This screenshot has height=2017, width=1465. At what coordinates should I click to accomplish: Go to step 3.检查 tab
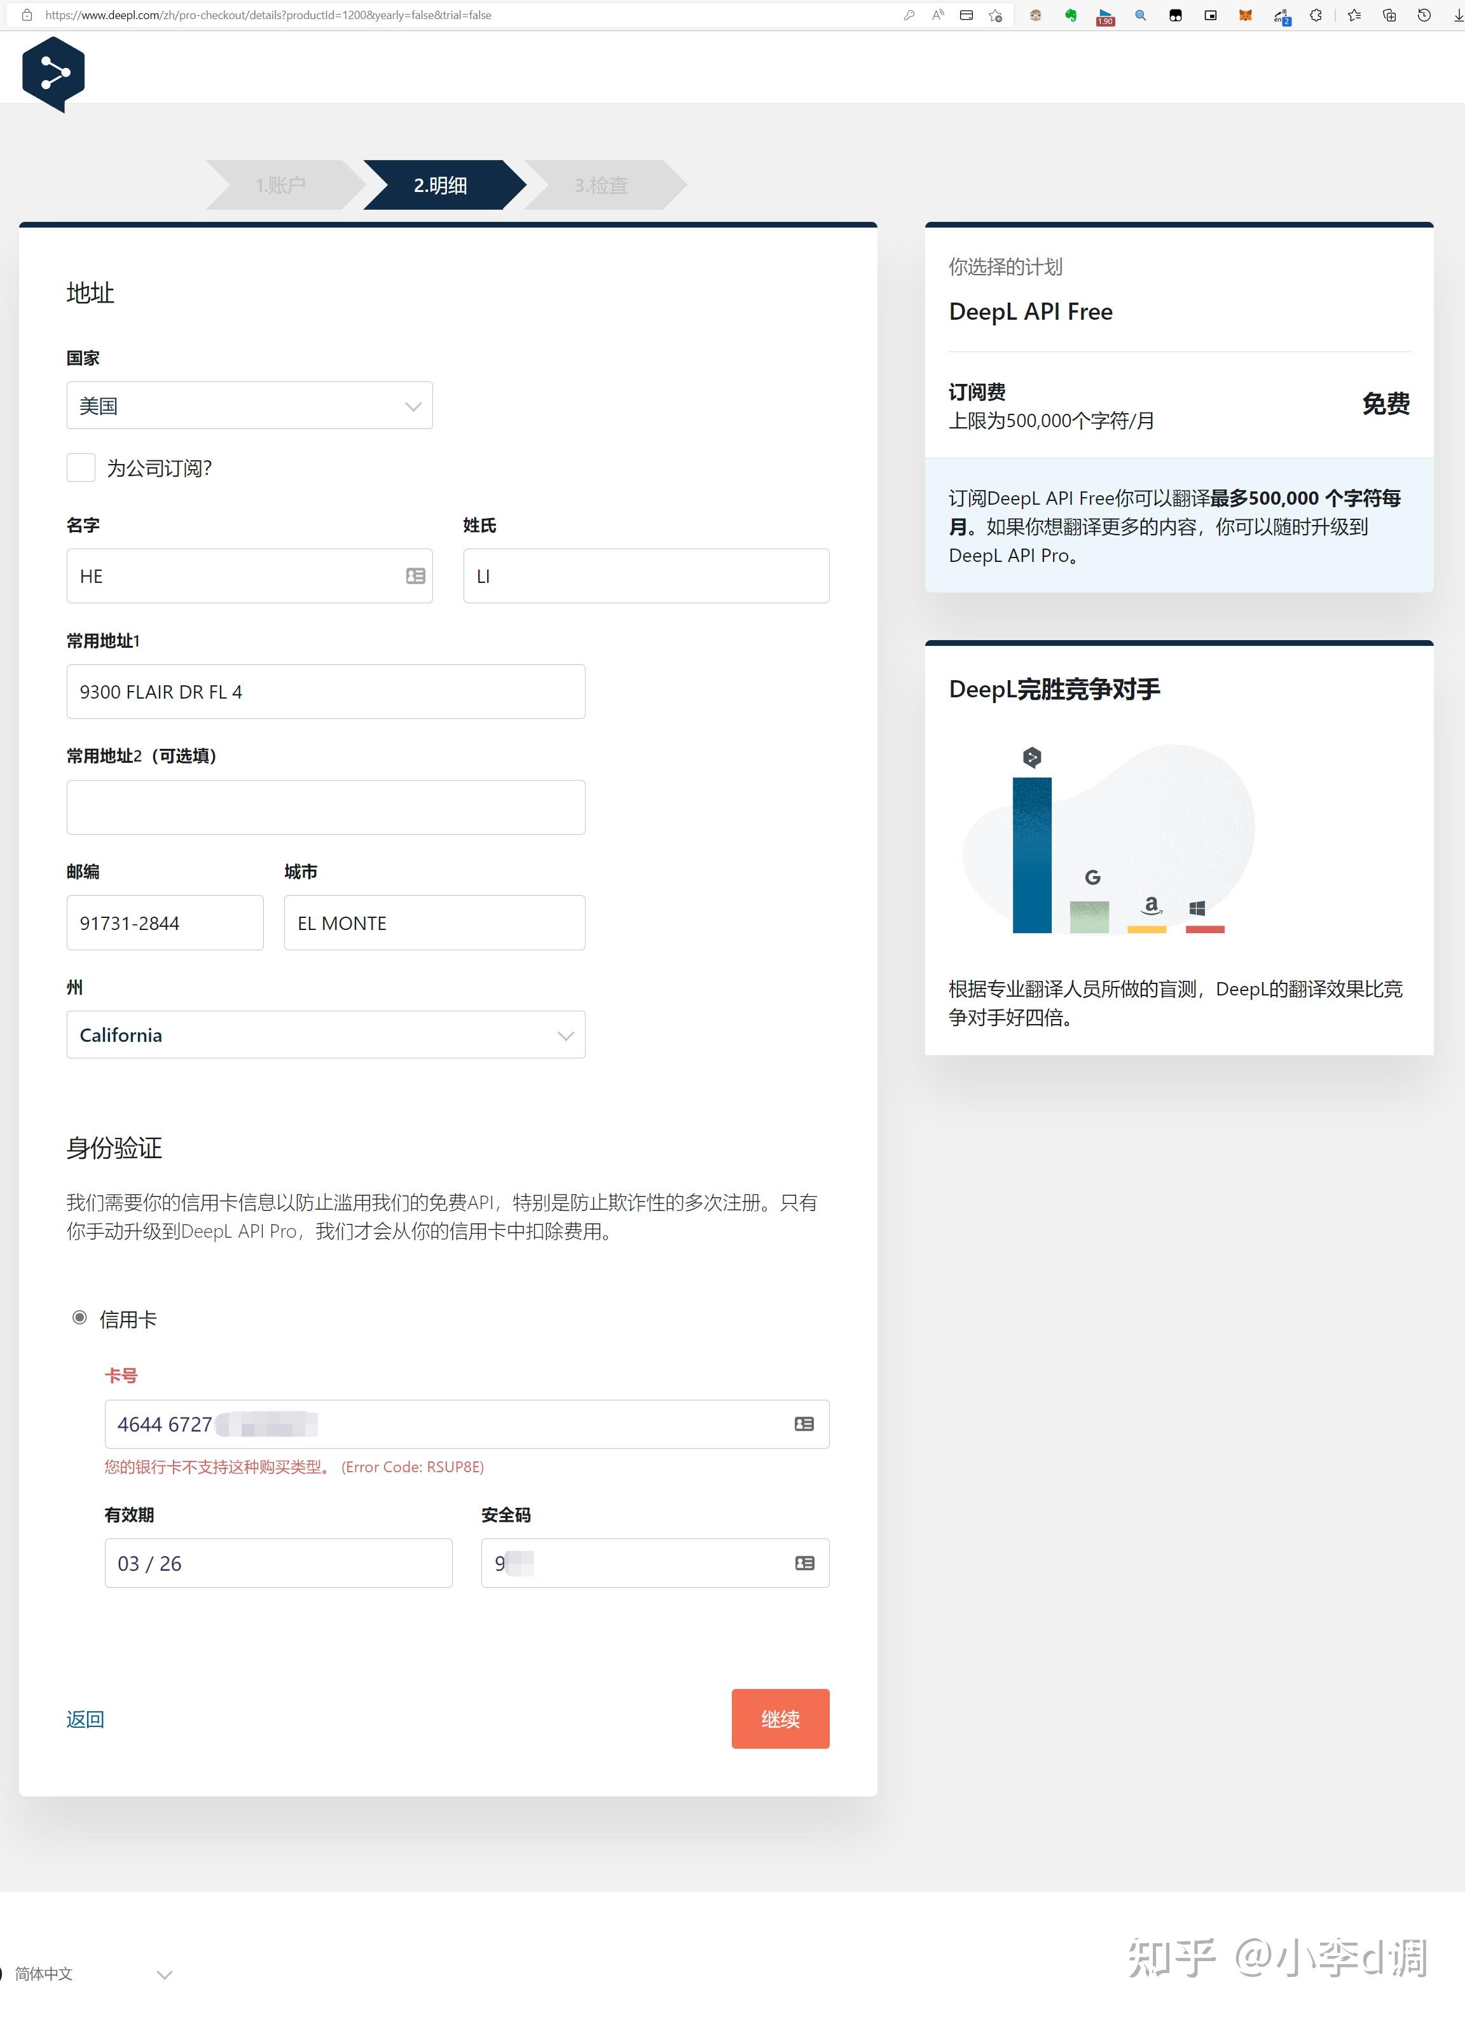[x=602, y=185]
